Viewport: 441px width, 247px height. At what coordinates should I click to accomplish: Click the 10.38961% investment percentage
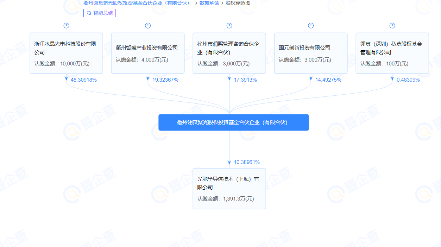pos(247,162)
